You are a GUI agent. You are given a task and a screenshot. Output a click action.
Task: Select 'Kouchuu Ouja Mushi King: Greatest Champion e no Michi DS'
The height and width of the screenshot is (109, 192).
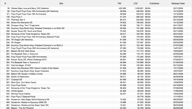pyautogui.click(x=37, y=28)
